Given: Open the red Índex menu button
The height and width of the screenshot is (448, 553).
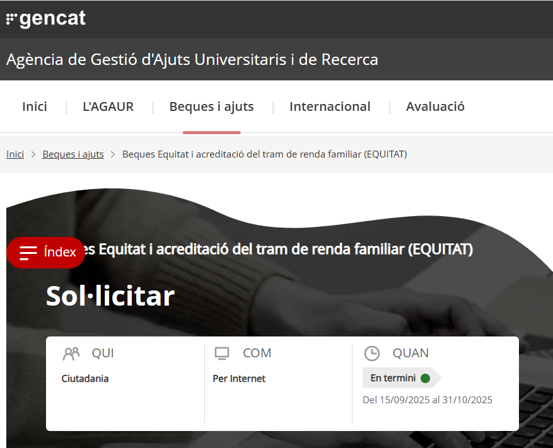Looking at the screenshot, I should click(x=46, y=253).
